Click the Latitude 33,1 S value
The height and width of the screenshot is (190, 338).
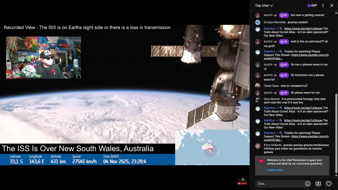(16, 161)
